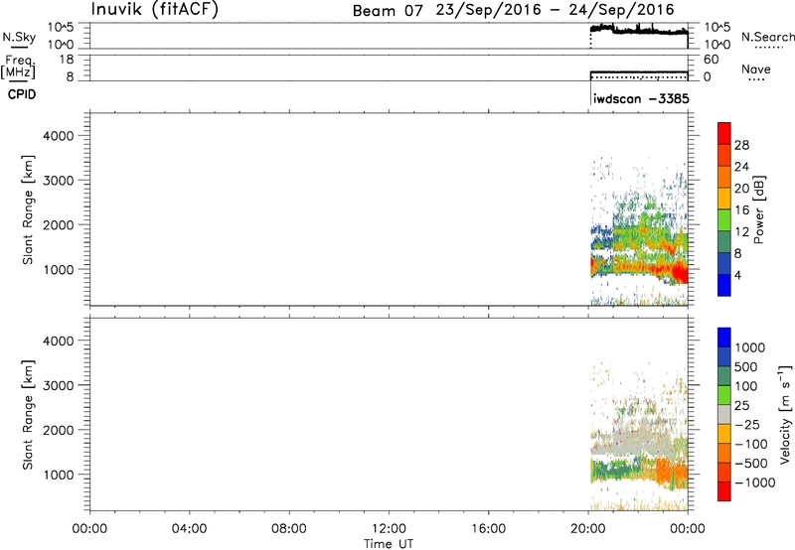The image size is (795, 550).
Task: Click the blue bottom of the power color bar
Action: point(724,285)
